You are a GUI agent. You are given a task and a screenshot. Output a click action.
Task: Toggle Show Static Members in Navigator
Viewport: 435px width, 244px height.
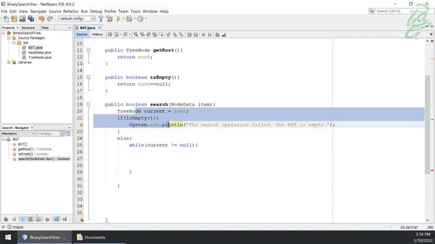click(22, 219)
